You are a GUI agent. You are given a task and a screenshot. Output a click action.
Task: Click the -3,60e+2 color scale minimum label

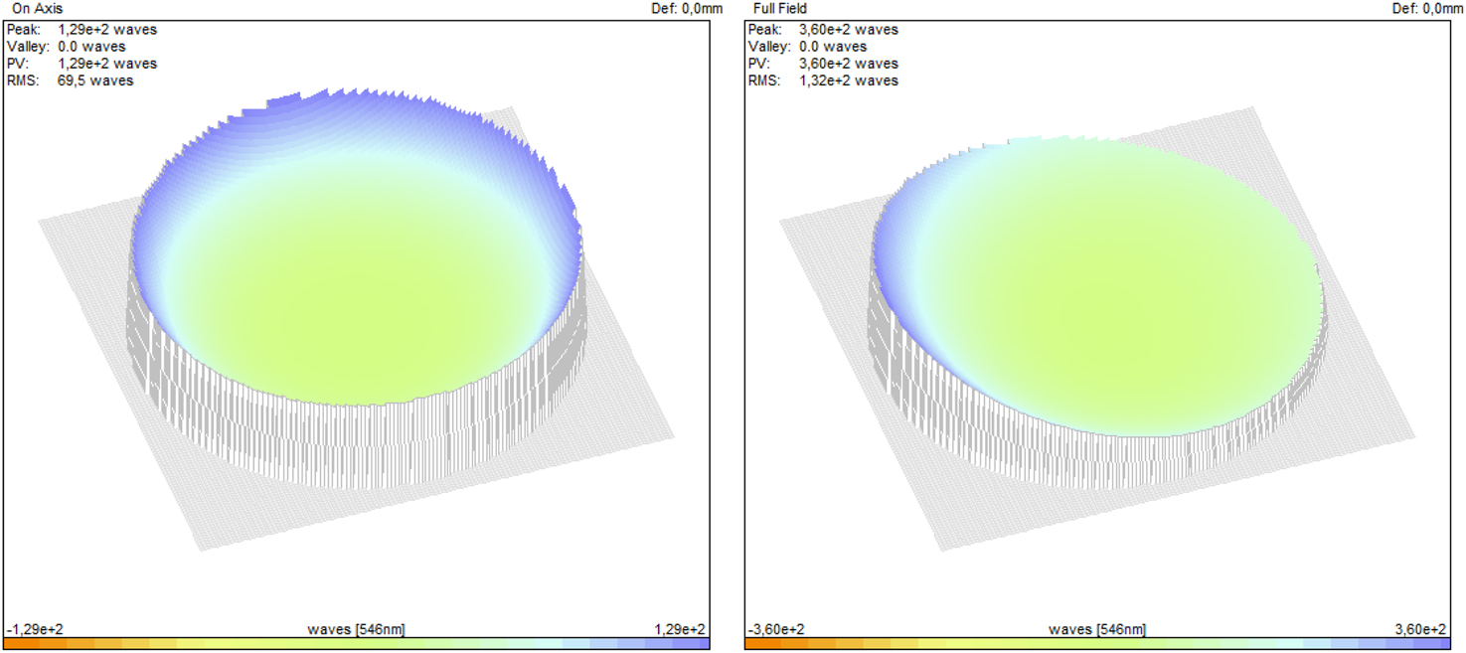776,629
